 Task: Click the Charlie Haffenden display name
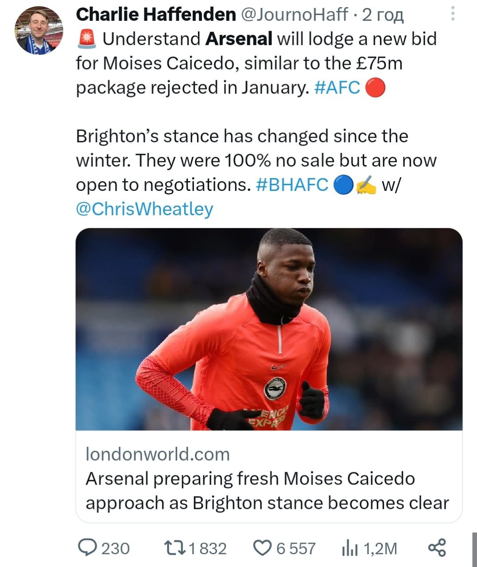pos(156,15)
